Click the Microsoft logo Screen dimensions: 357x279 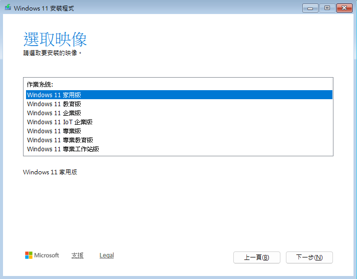[x=42, y=255]
